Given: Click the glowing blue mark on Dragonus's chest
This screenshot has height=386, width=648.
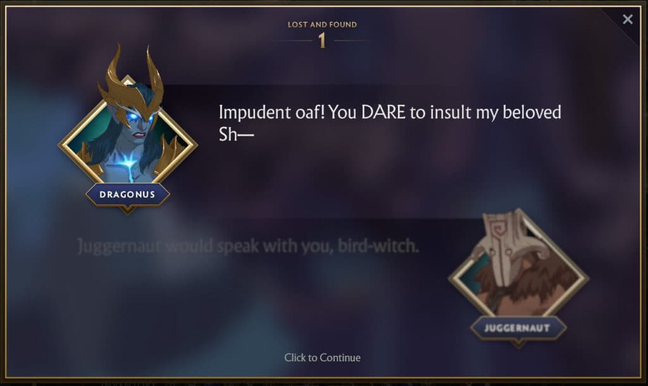Looking at the screenshot, I should (x=127, y=166).
